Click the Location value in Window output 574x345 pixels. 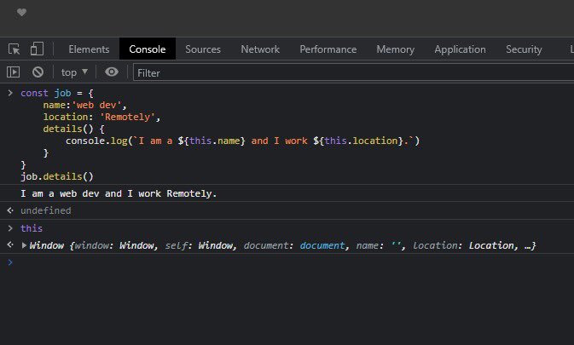491,245
